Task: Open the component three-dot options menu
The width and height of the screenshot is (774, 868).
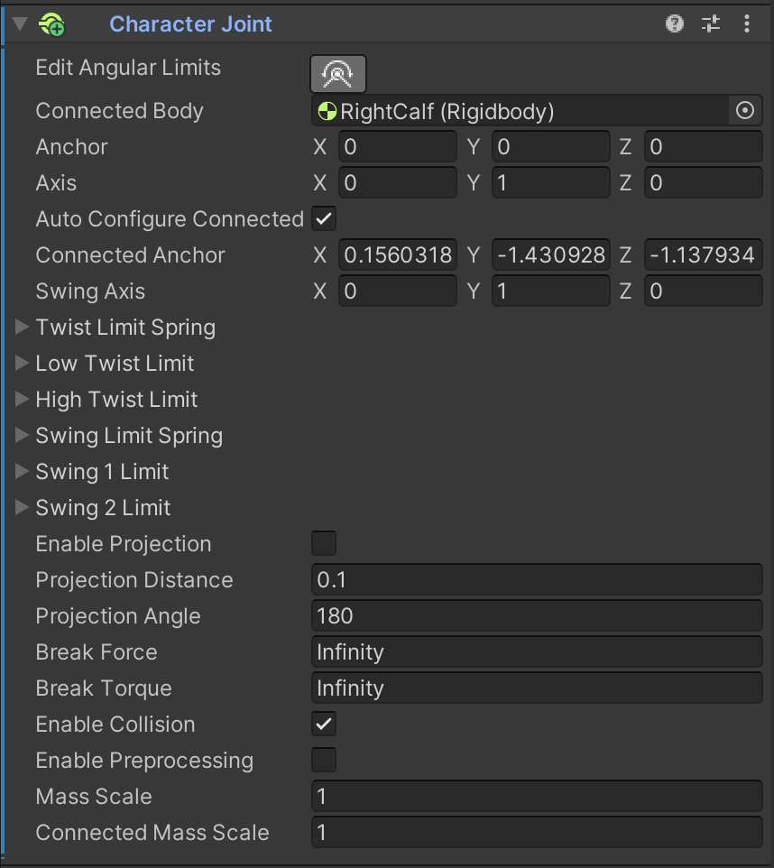Action: 747,24
